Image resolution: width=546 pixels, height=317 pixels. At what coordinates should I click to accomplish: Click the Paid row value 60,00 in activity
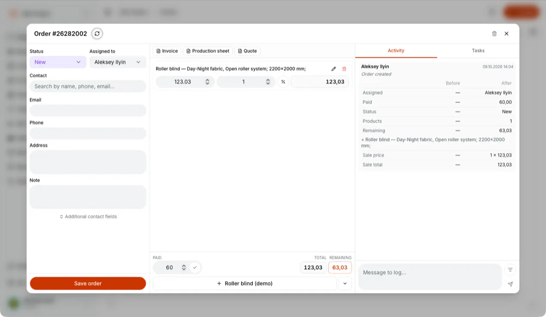(x=505, y=102)
